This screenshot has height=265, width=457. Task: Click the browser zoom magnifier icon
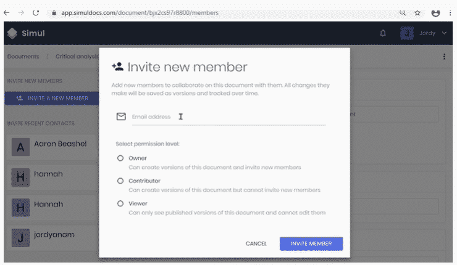[403, 13]
